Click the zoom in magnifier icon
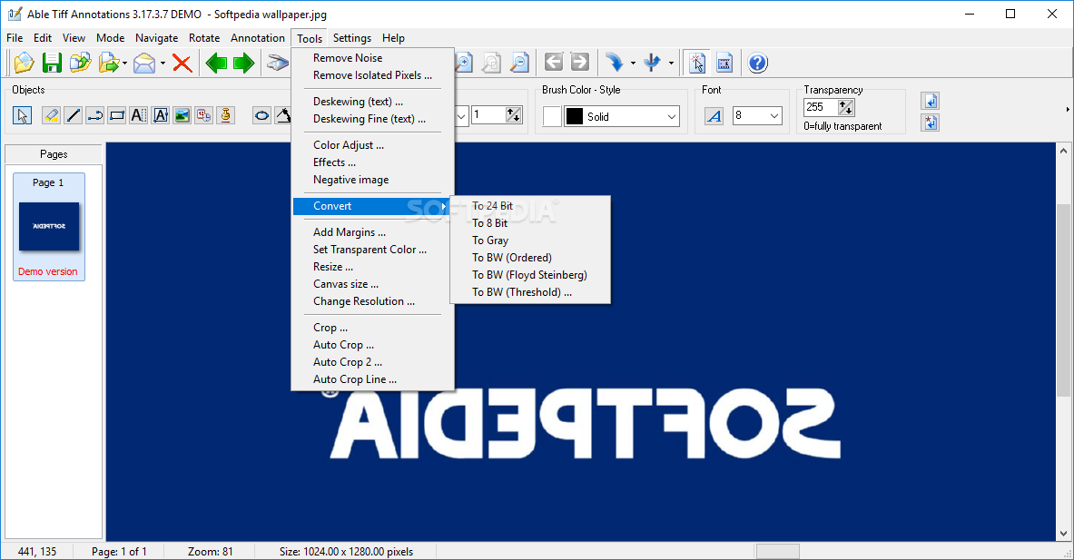The width and height of the screenshot is (1074, 560). 465,63
